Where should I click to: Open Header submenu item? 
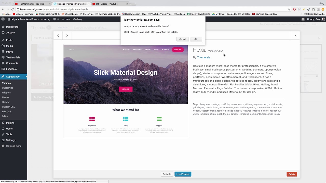pyautogui.click(x=6, y=102)
